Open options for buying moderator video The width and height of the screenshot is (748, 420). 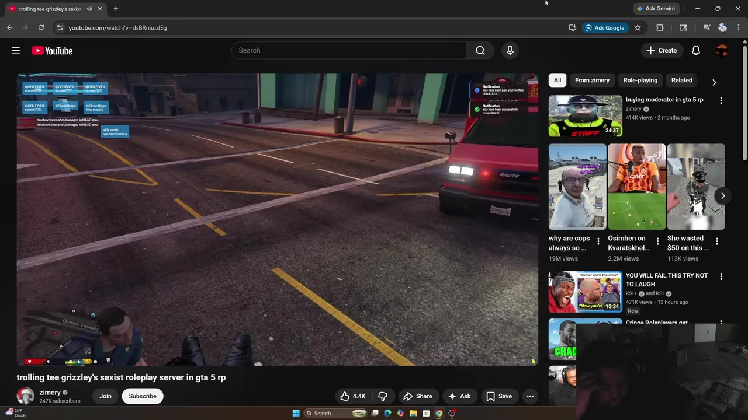(x=721, y=100)
